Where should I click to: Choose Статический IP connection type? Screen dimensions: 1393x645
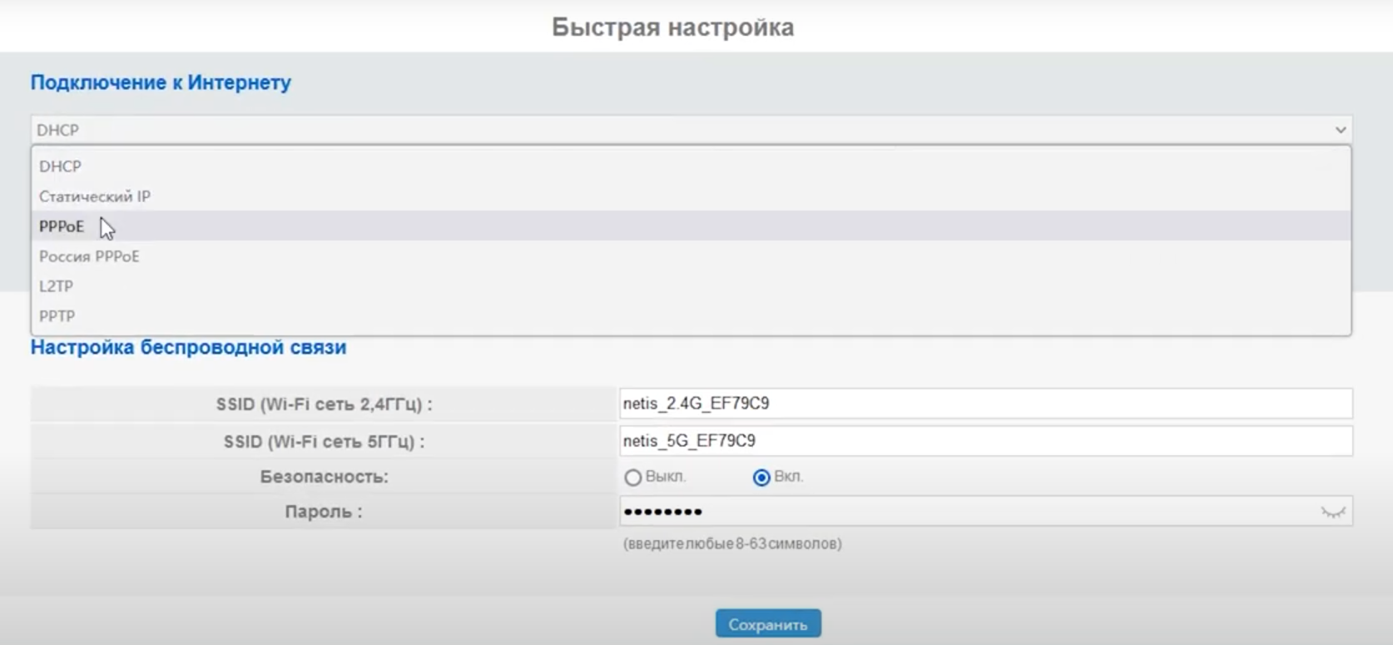click(692, 196)
